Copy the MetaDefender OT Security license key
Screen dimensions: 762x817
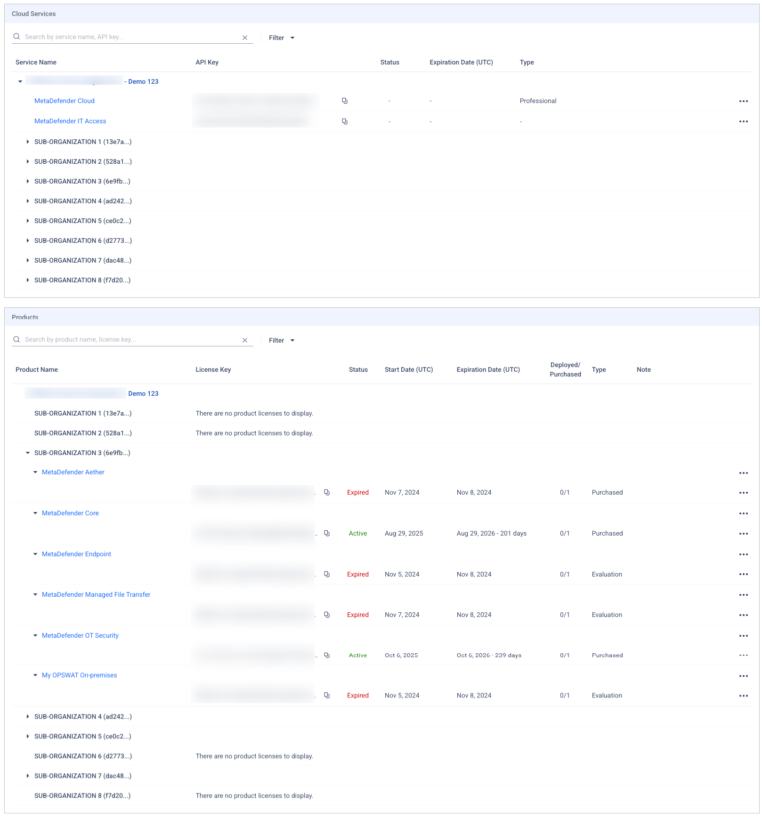(x=327, y=655)
